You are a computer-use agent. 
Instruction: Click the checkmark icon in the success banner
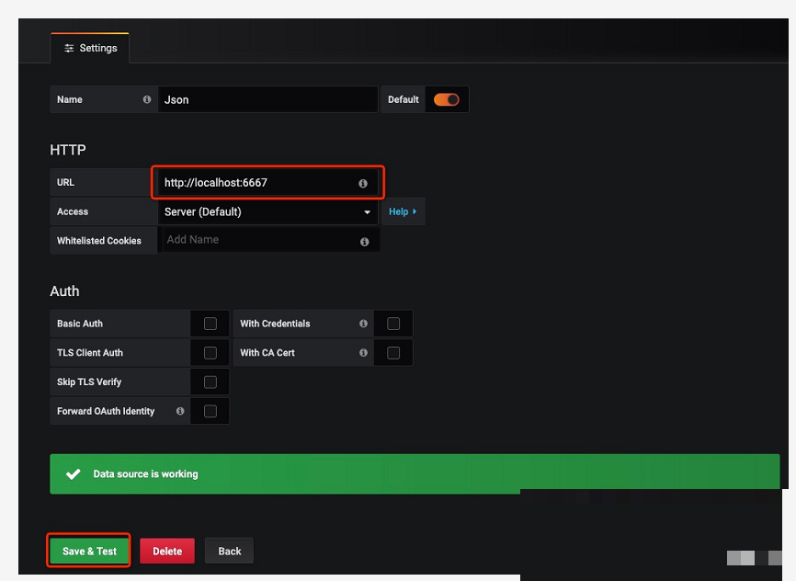pyautogui.click(x=74, y=473)
